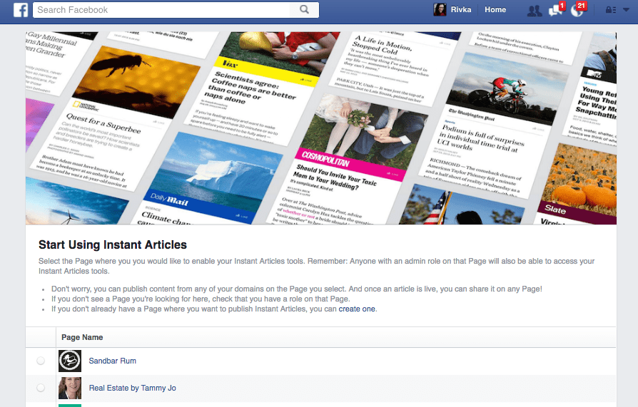Click Rivka's profile picture in header
638x407 pixels.
coord(440,10)
